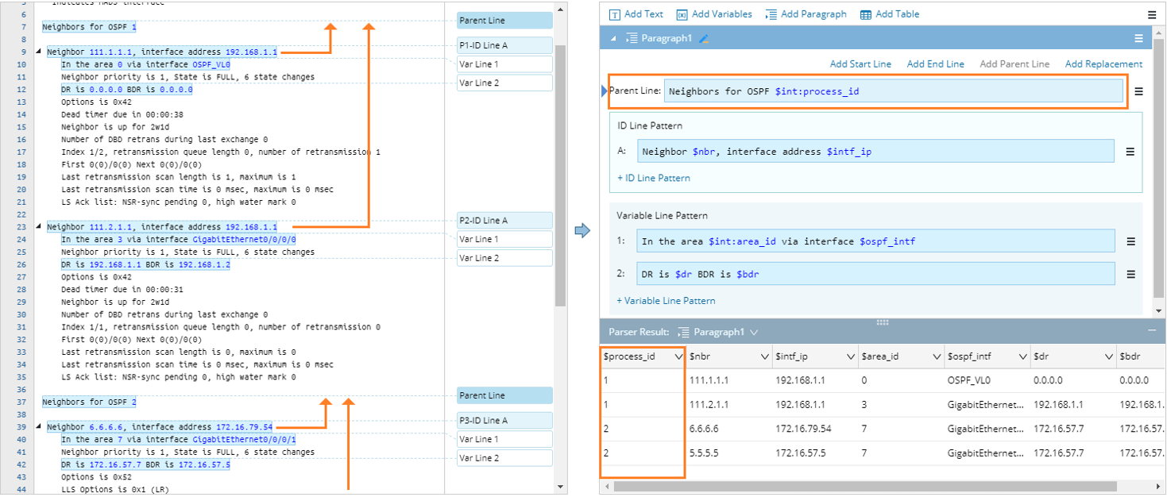Click the Add Parent Line link
The image size is (1167, 497).
[x=1014, y=64]
